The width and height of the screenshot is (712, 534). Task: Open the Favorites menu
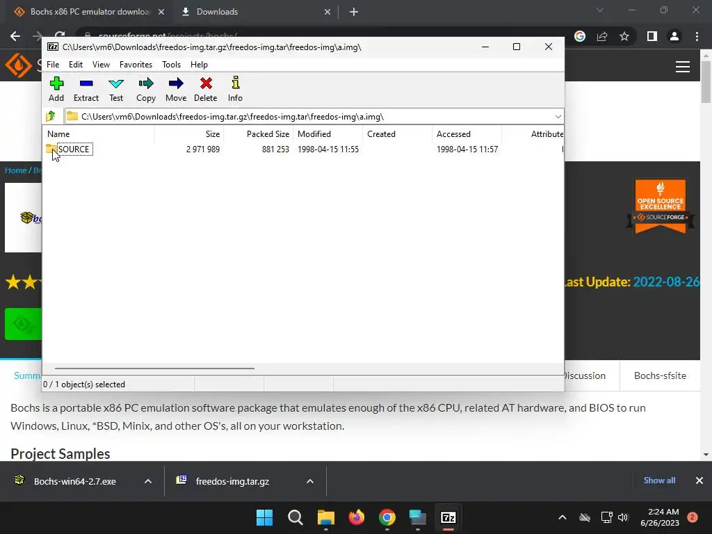(136, 65)
